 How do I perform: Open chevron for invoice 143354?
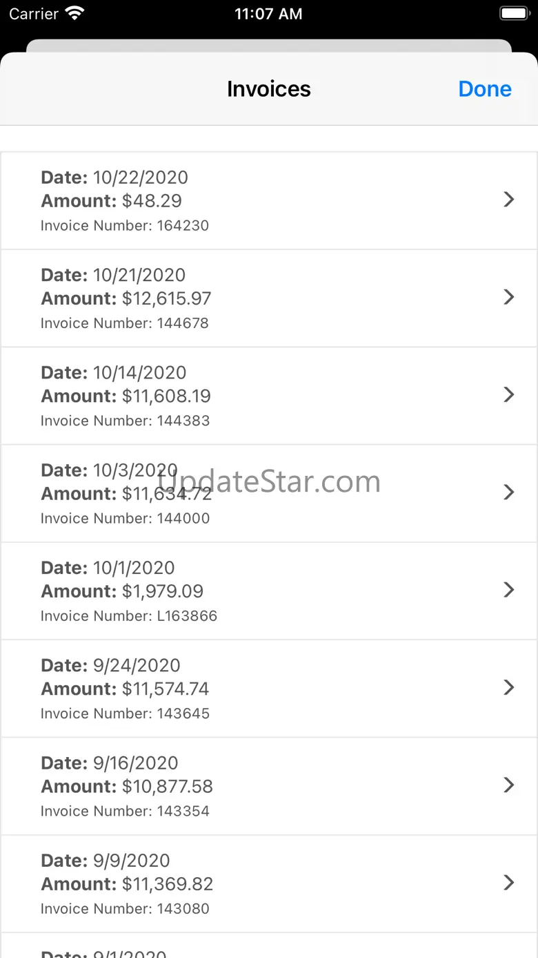[x=509, y=785]
